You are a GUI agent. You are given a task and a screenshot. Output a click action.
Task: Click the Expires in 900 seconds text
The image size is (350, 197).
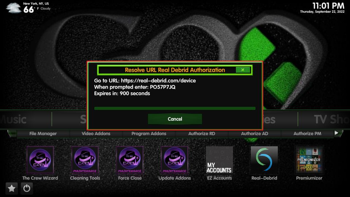tap(122, 93)
